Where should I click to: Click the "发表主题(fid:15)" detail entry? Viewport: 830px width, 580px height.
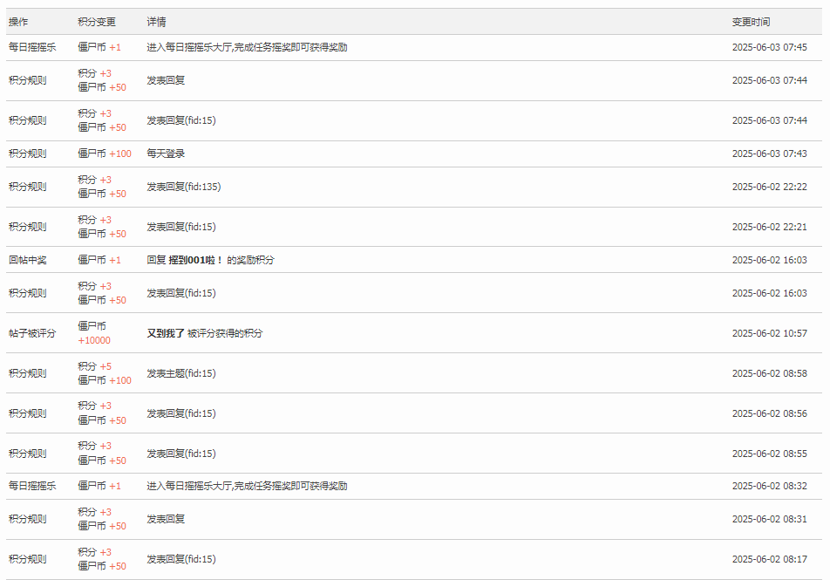(180, 373)
